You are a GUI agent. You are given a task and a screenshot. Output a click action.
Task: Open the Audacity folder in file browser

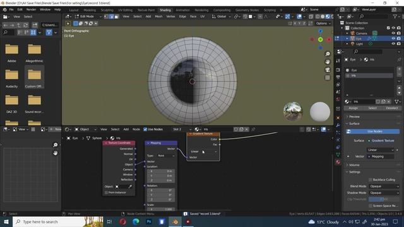click(x=11, y=78)
